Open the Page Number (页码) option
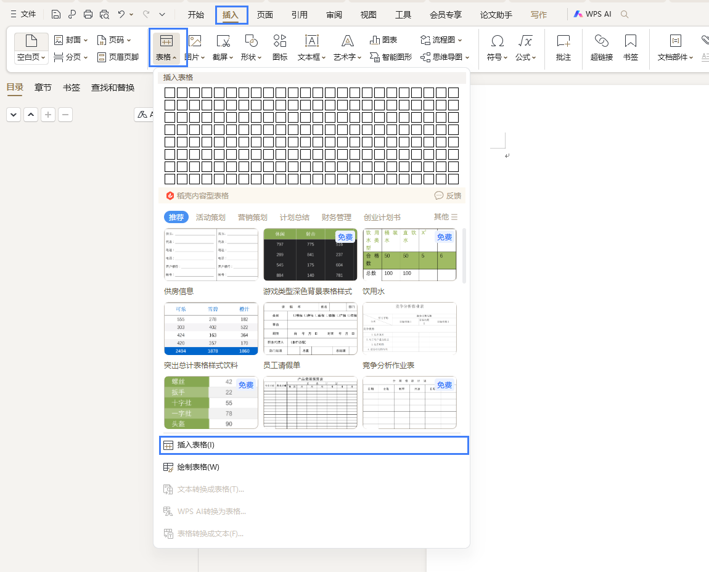Image resolution: width=709 pixels, height=572 pixels. (x=114, y=40)
